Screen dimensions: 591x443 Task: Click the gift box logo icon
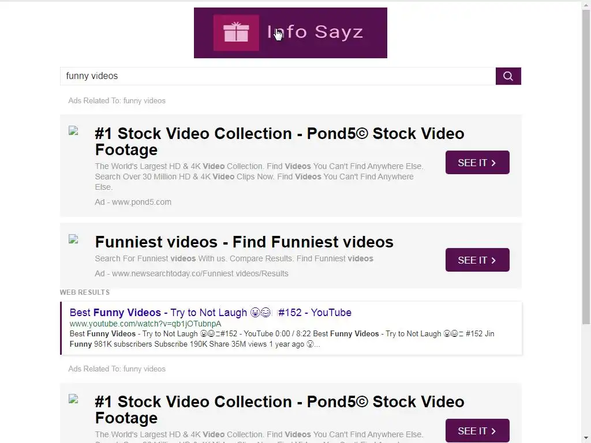(235, 33)
